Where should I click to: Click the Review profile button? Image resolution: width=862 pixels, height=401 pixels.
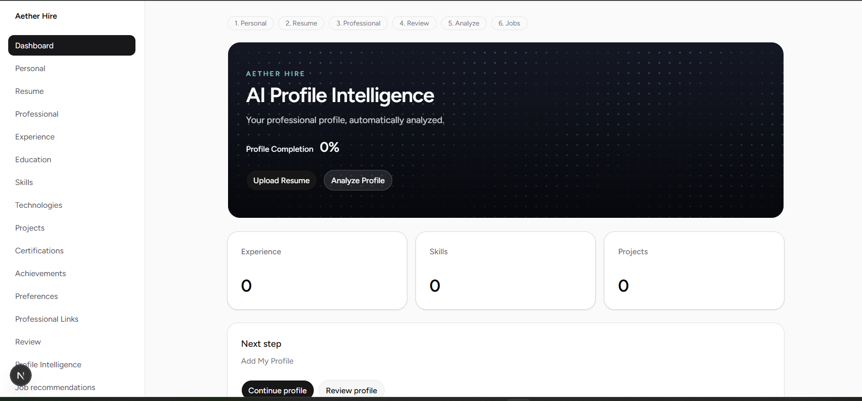pos(351,390)
